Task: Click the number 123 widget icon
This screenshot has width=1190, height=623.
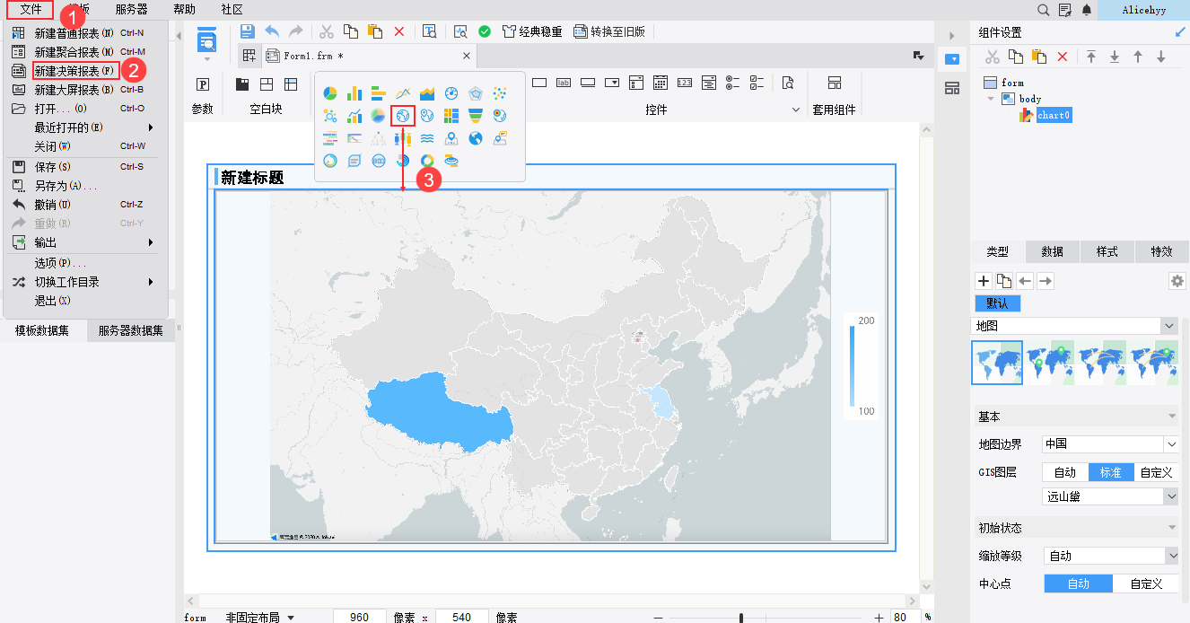Action: point(685,83)
